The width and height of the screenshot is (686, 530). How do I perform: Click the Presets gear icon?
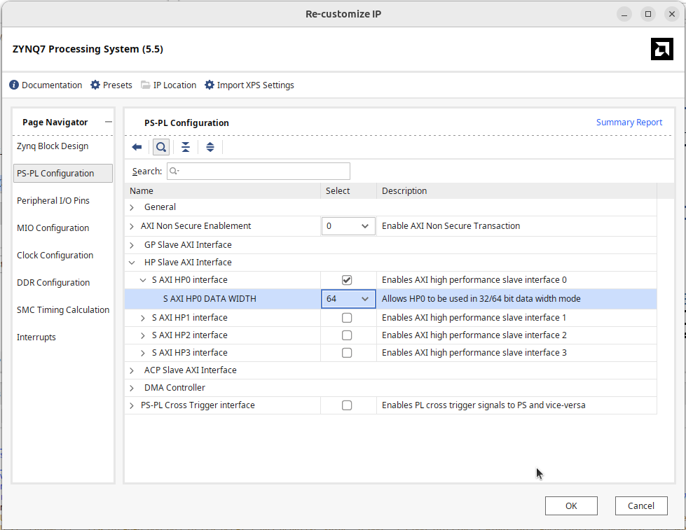tap(95, 85)
